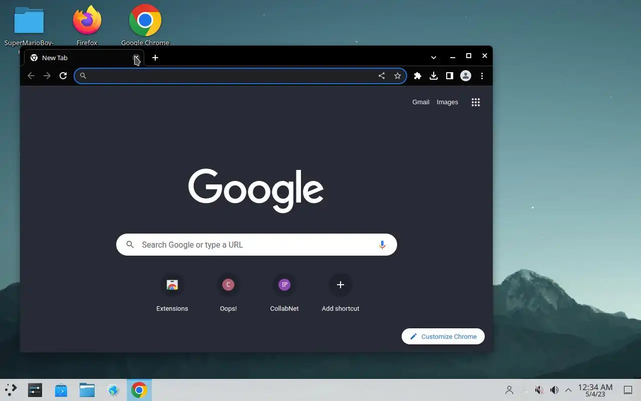This screenshot has width=641, height=401.
Task: Open the KDE application launcher
Action: point(11,390)
